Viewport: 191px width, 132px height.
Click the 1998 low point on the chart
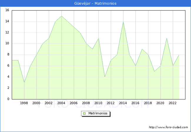pos(24,82)
